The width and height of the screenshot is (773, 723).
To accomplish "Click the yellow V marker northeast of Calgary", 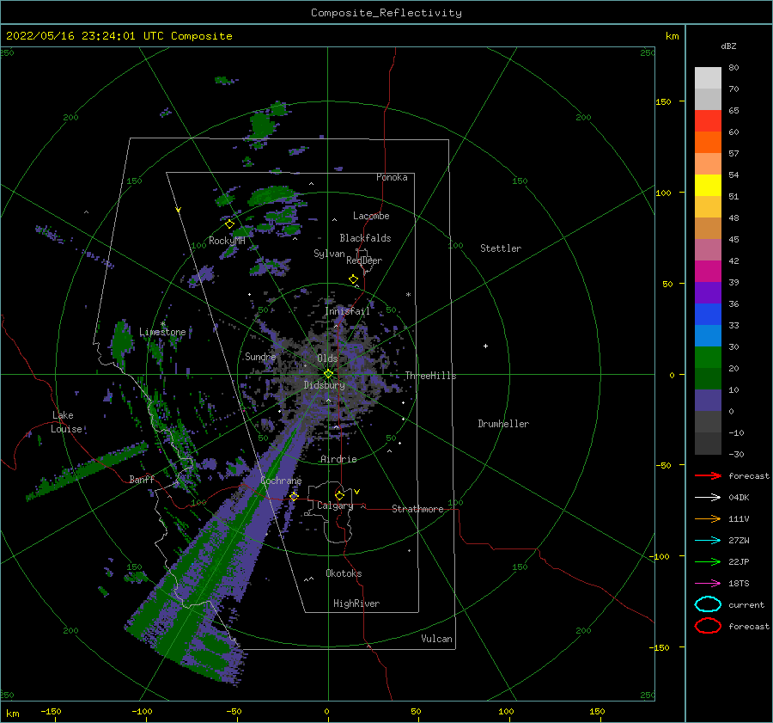I will pos(357,492).
